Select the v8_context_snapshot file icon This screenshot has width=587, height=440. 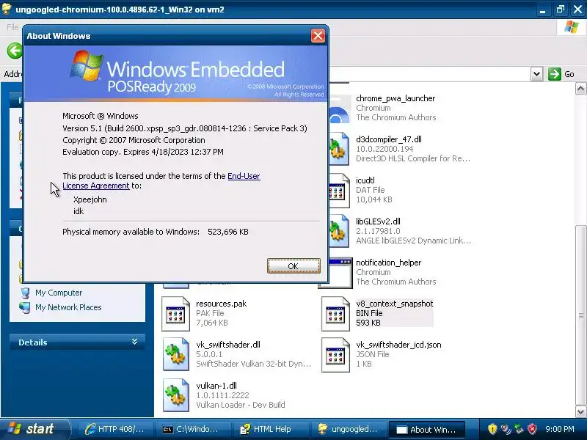335,314
